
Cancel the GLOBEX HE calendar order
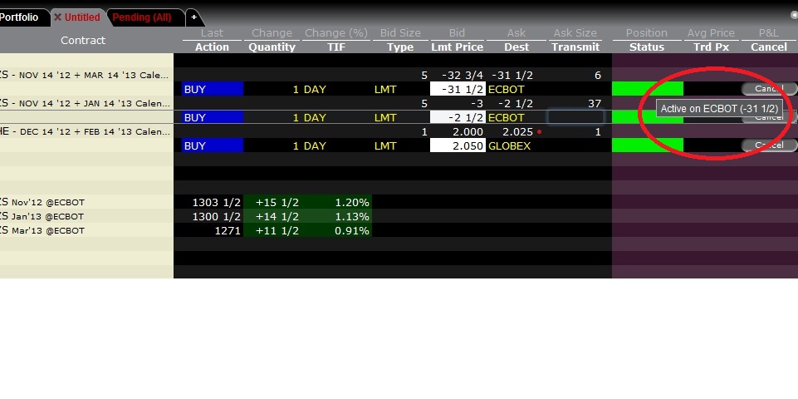pos(769,145)
